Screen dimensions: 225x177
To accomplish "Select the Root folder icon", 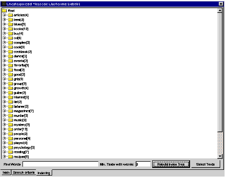I will click(x=4, y=10).
